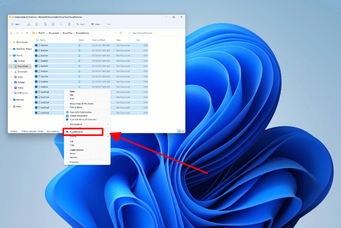This screenshot has width=341, height=228.
Task: Click the text file icon of foo3.txt
Action: [39, 56]
